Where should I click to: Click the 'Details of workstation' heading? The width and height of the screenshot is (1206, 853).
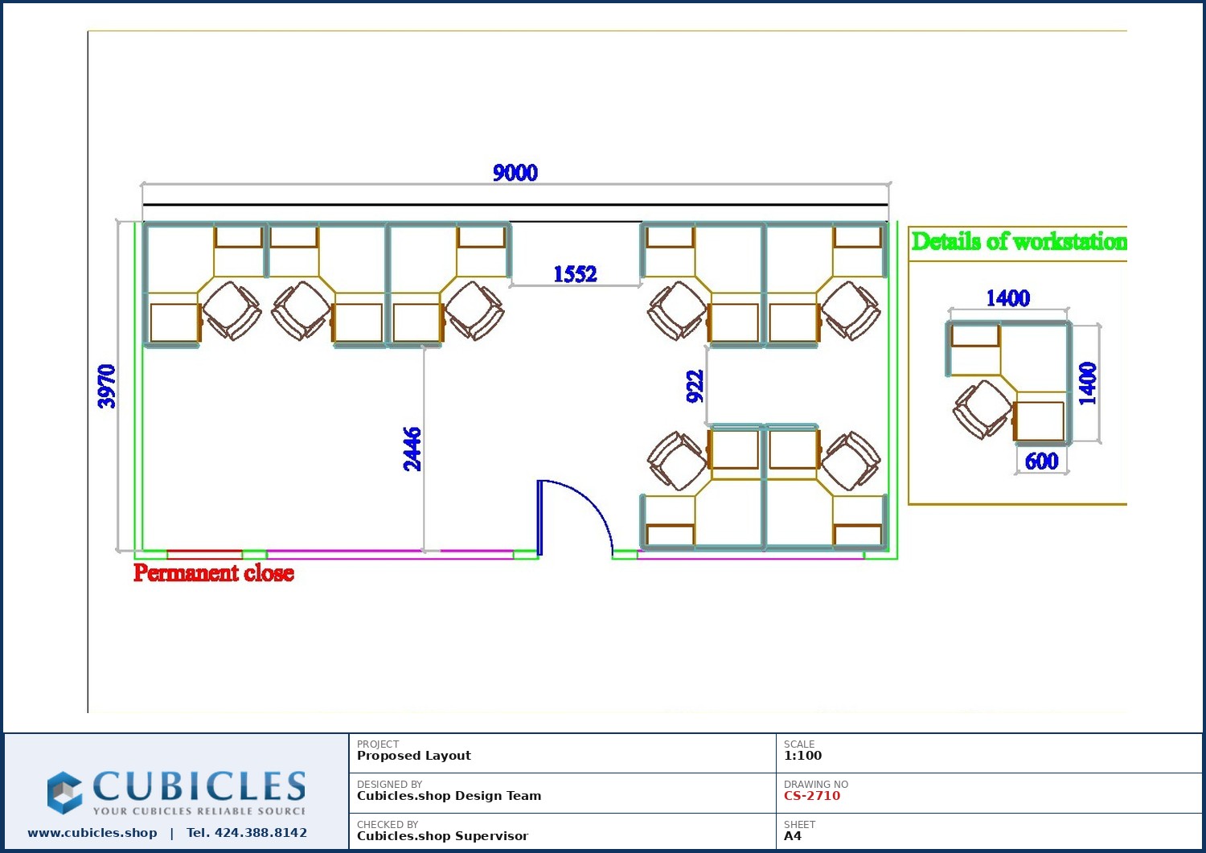pyautogui.click(x=1019, y=241)
